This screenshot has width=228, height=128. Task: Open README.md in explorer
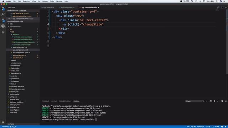[15, 107]
